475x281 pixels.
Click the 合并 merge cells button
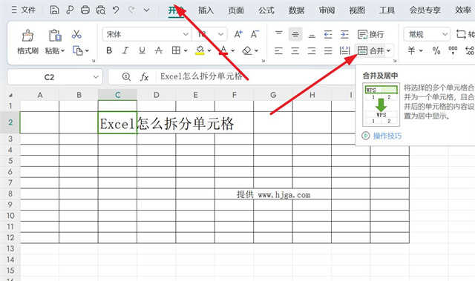(370, 50)
